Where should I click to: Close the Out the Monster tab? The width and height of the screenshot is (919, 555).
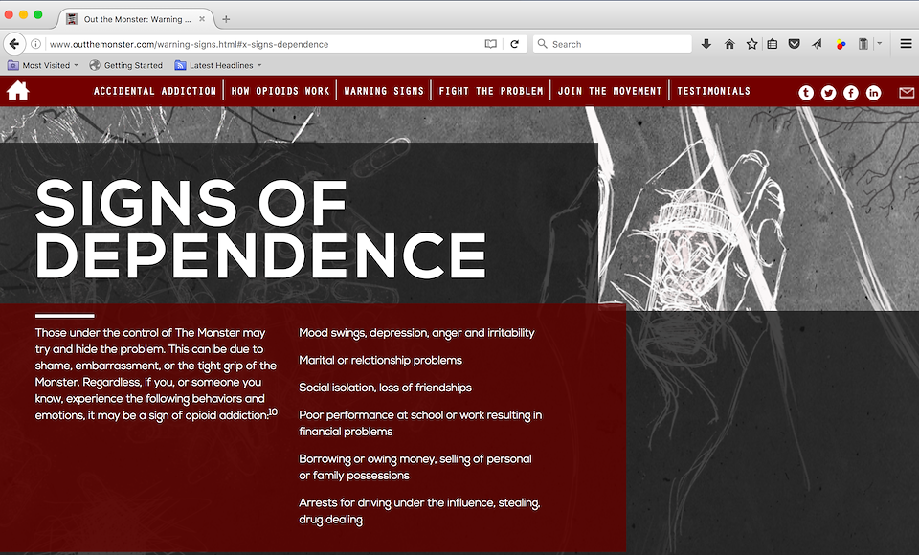point(202,19)
